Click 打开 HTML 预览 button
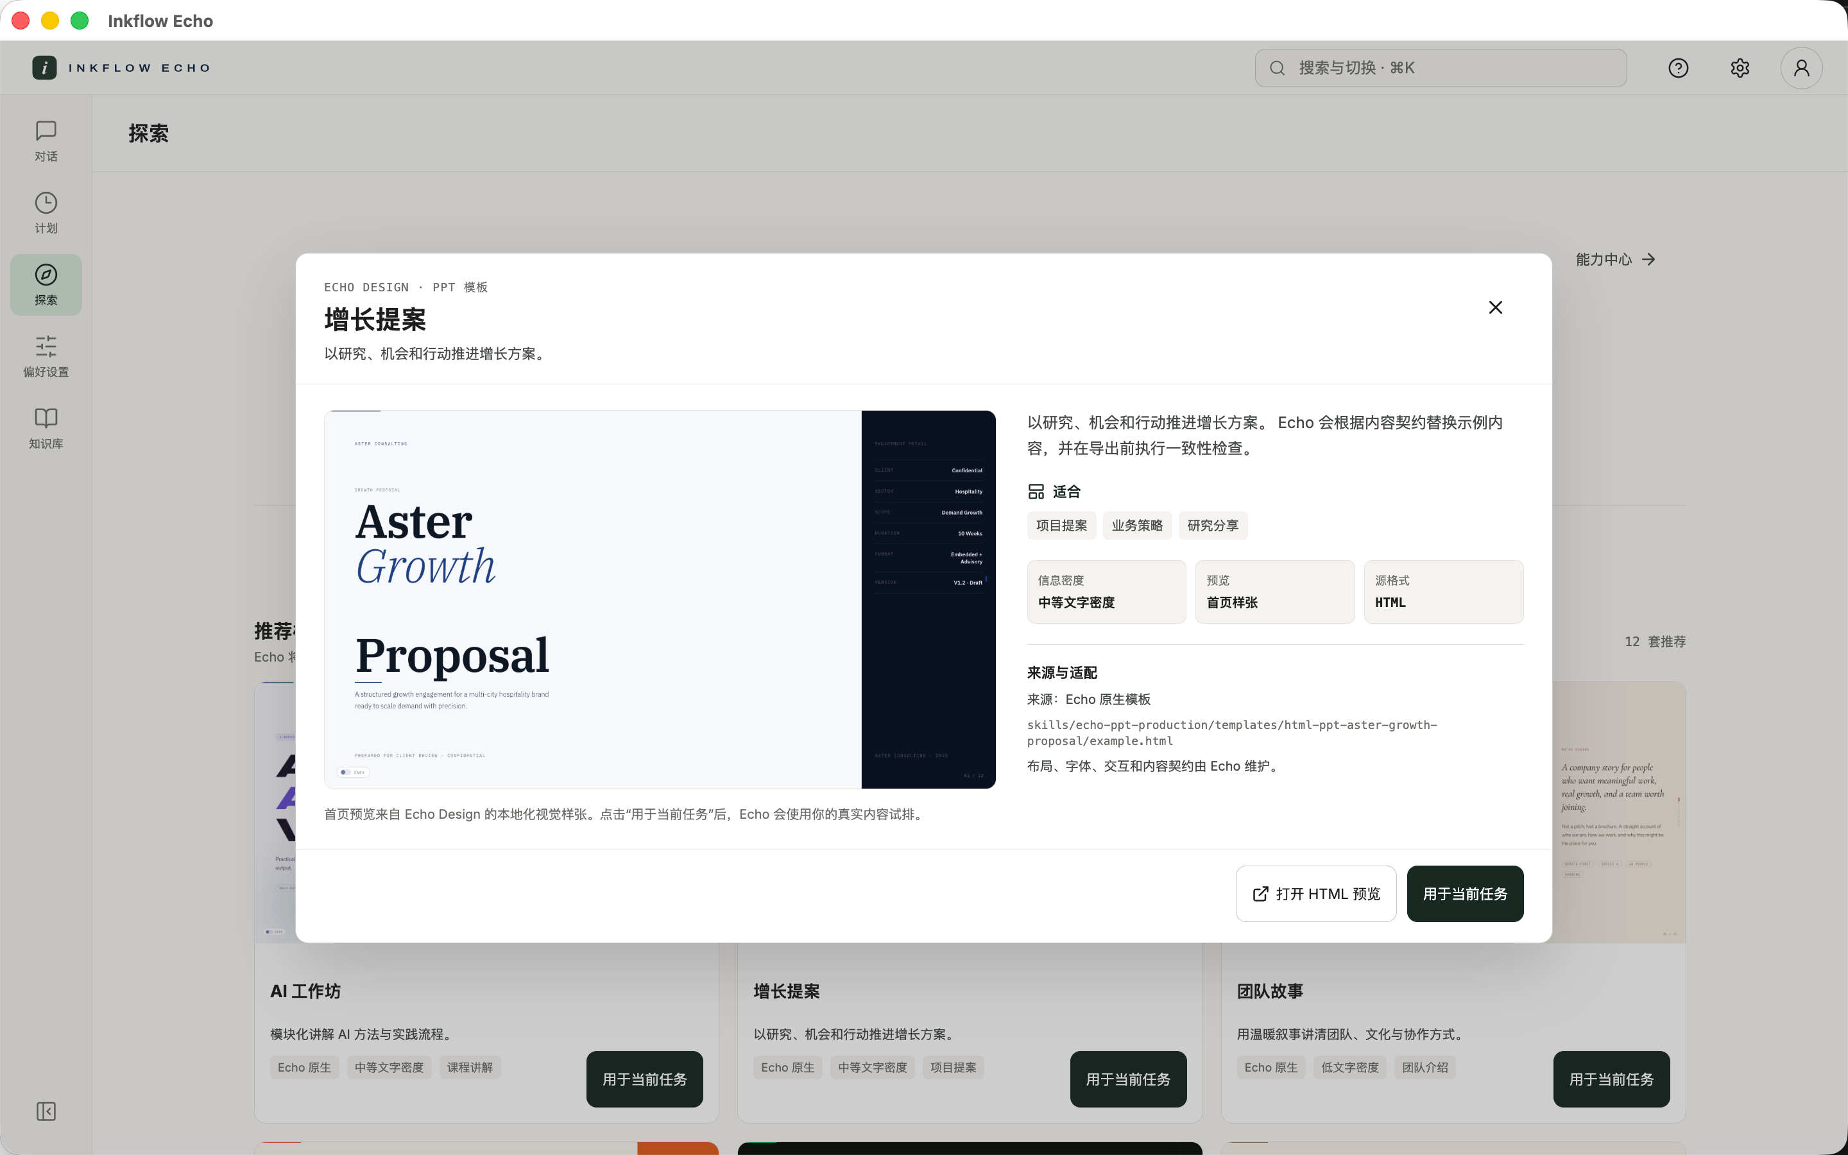The height and width of the screenshot is (1155, 1848). (x=1316, y=894)
